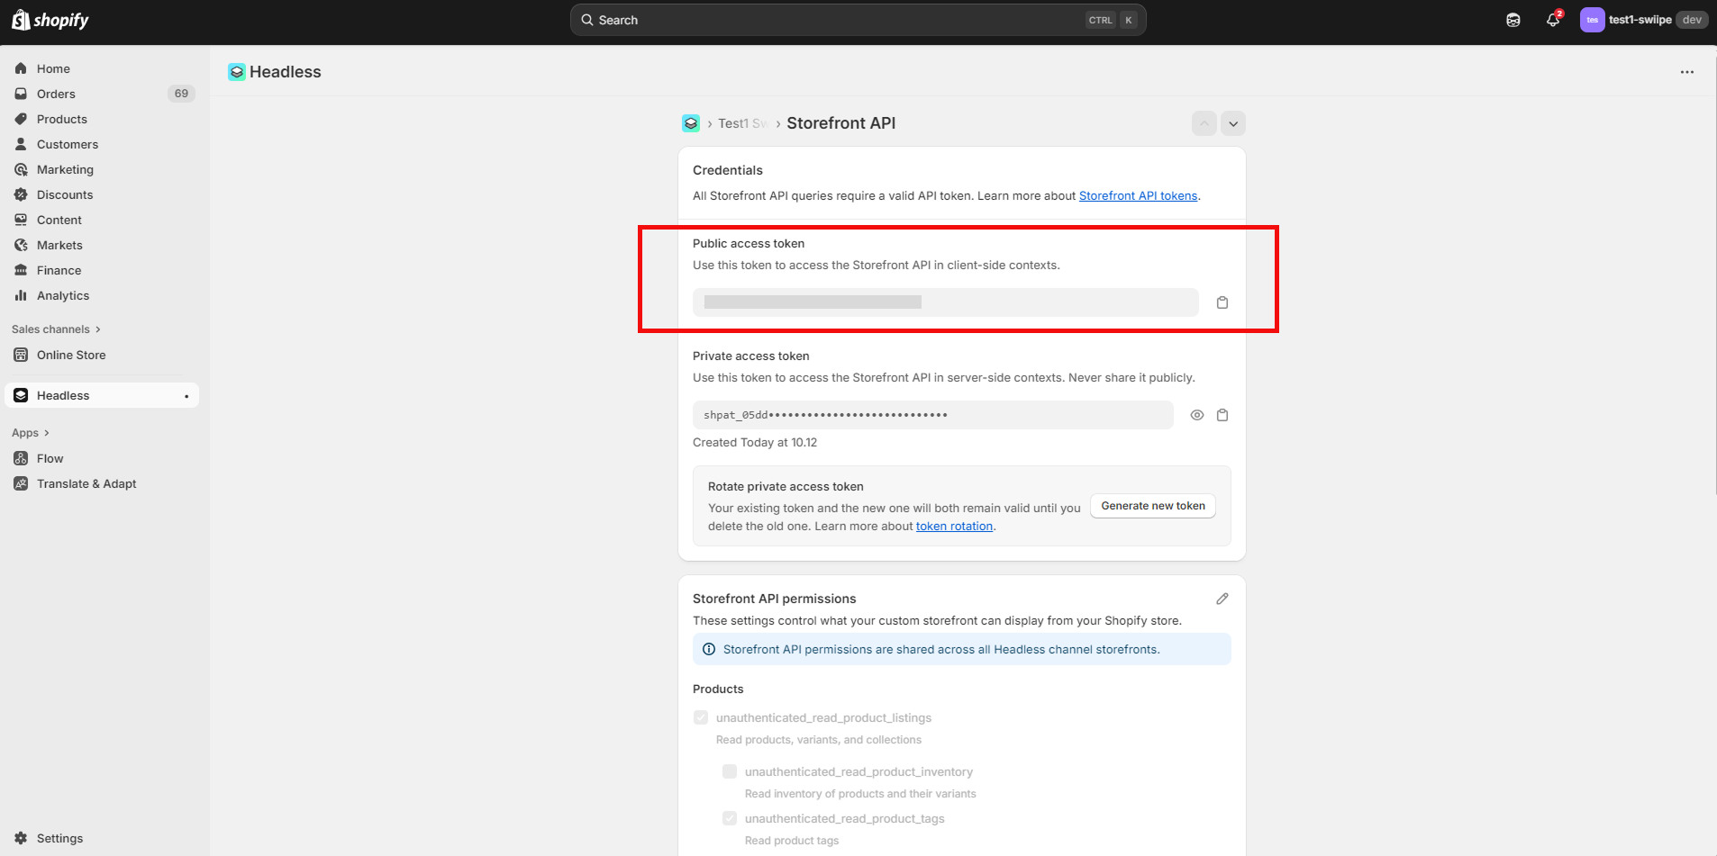Screen dimensions: 1717x856
Task: Click the Headless breadcrumb icon
Action: [x=691, y=123]
